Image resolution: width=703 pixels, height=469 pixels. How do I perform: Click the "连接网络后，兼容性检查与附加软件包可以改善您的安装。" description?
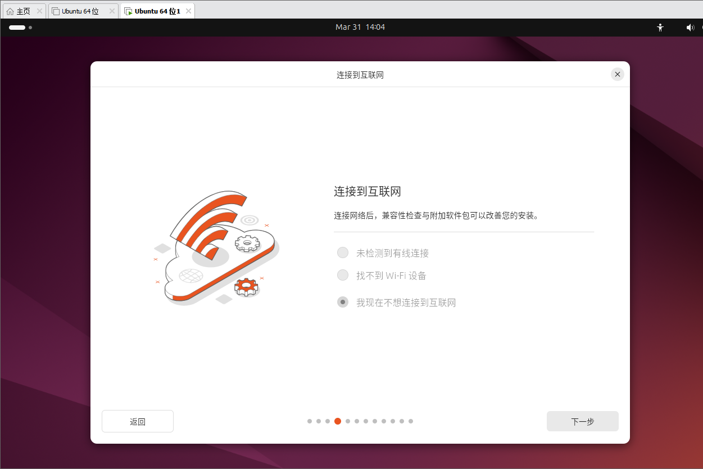(436, 215)
